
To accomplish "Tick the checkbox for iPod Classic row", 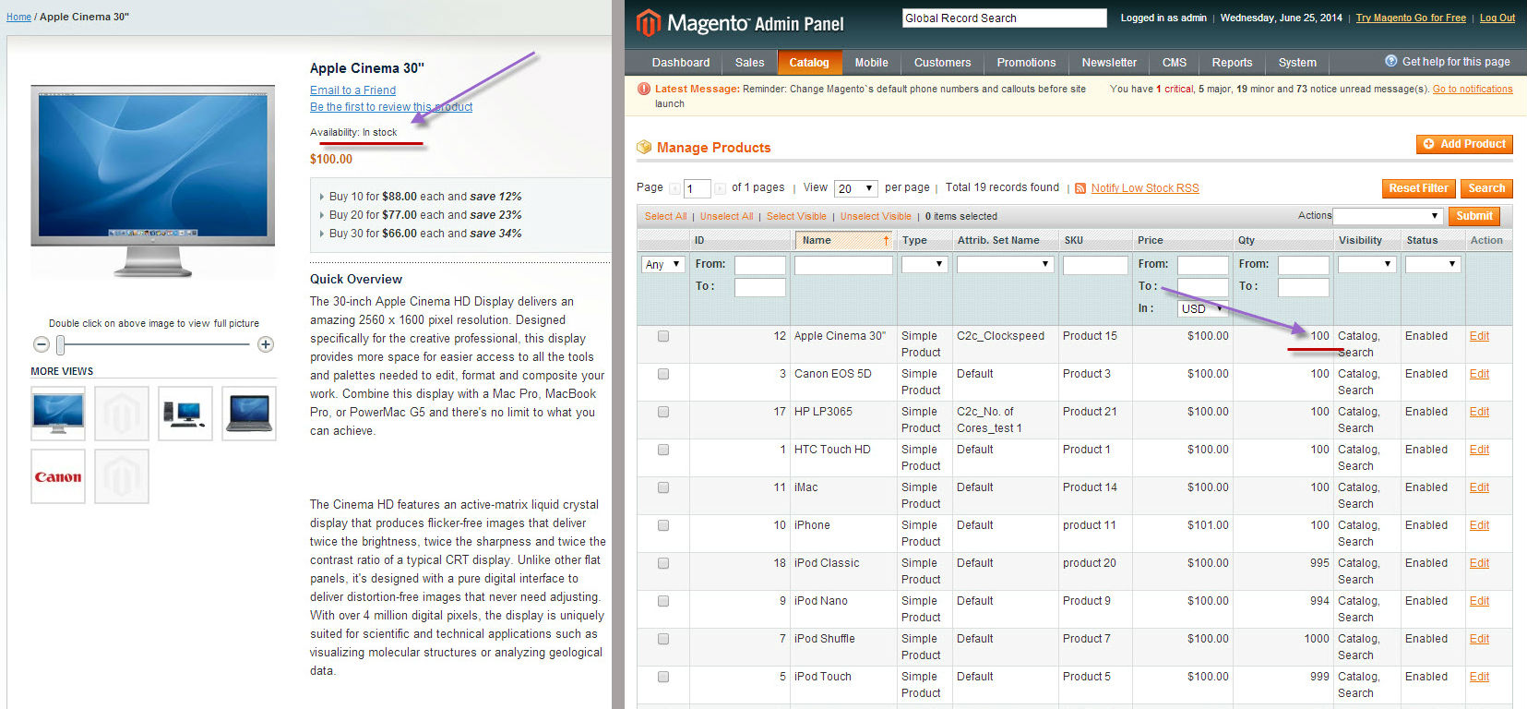I will click(663, 563).
